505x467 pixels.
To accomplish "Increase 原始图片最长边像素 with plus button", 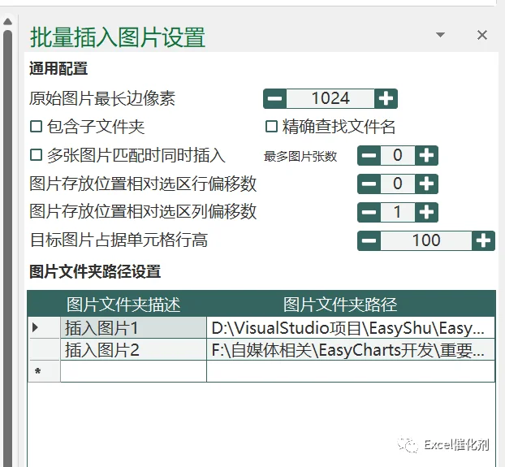I will pyautogui.click(x=386, y=98).
